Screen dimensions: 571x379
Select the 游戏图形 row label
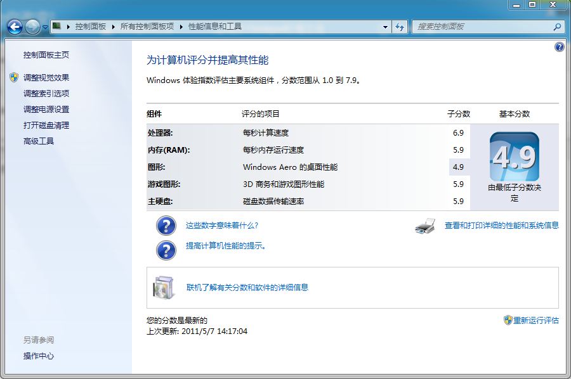[x=164, y=184]
